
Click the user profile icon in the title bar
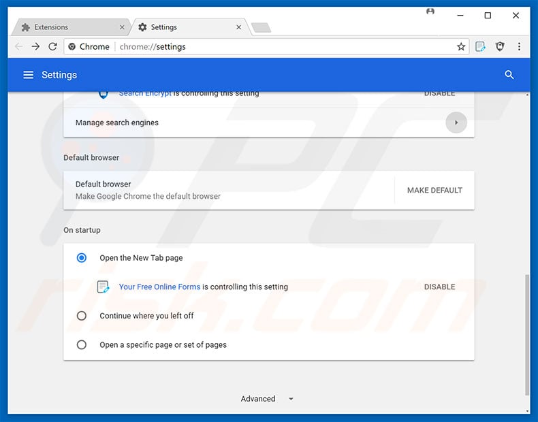430,12
